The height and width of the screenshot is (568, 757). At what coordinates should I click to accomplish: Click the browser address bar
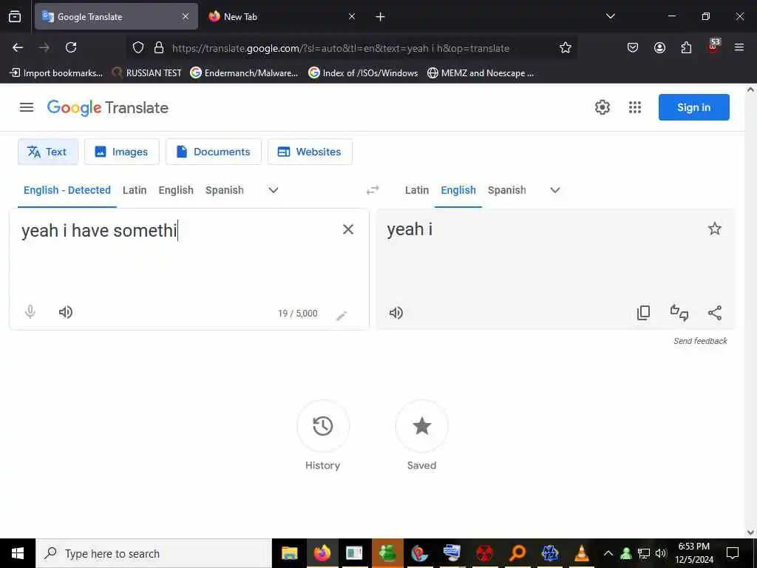353,48
